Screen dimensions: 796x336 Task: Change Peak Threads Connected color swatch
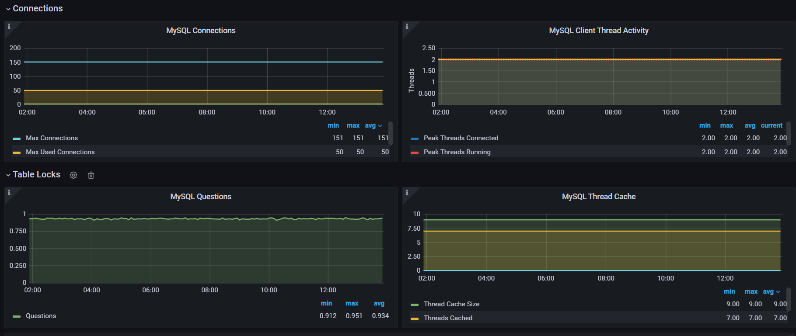[415, 139]
